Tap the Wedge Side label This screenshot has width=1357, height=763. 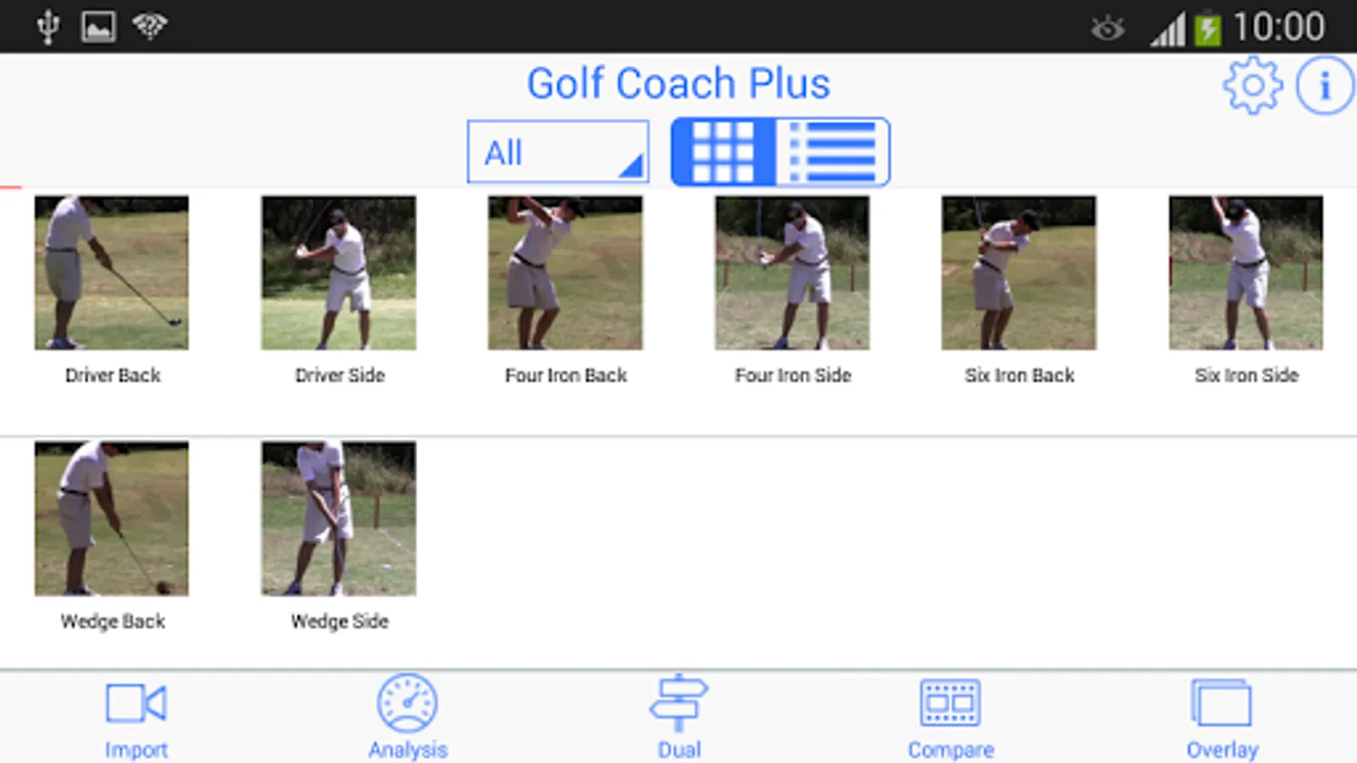click(x=339, y=621)
